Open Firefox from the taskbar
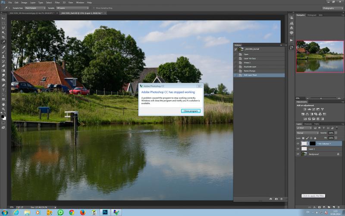Viewport: 345px width, 216px height. [x=83, y=213]
